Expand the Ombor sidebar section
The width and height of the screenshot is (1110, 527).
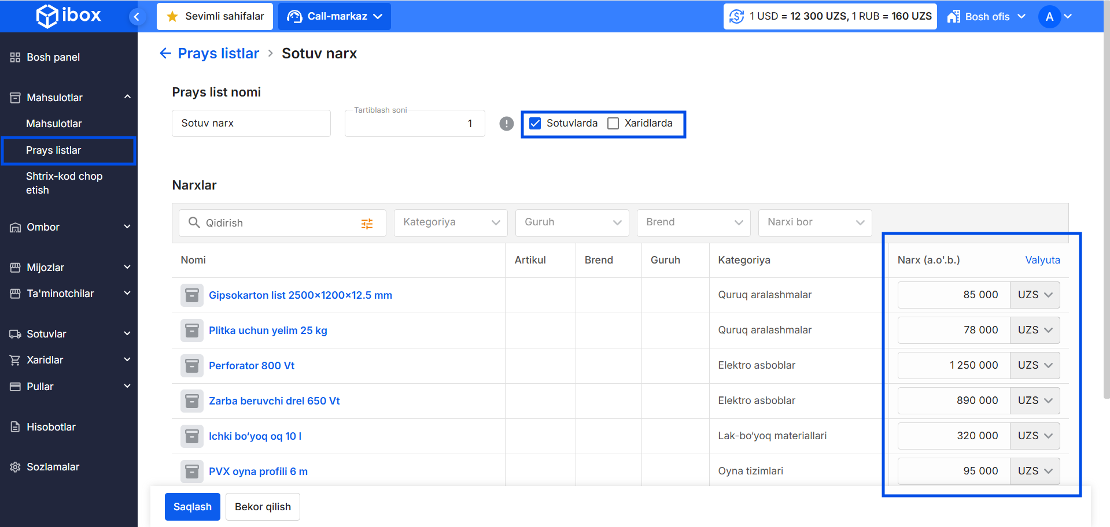(69, 227)
